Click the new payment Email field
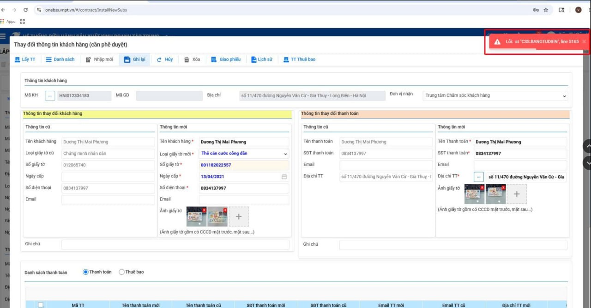The image size is (591, 308). (x=520, y=165)
